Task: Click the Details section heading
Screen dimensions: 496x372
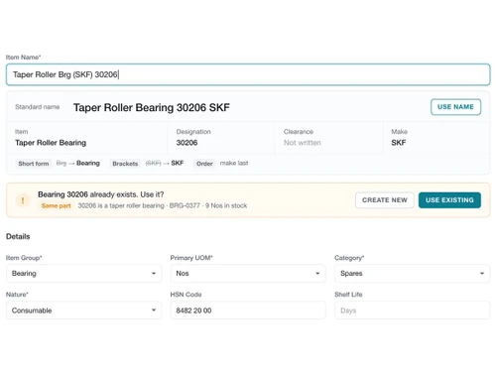Action: coord(18,236)
